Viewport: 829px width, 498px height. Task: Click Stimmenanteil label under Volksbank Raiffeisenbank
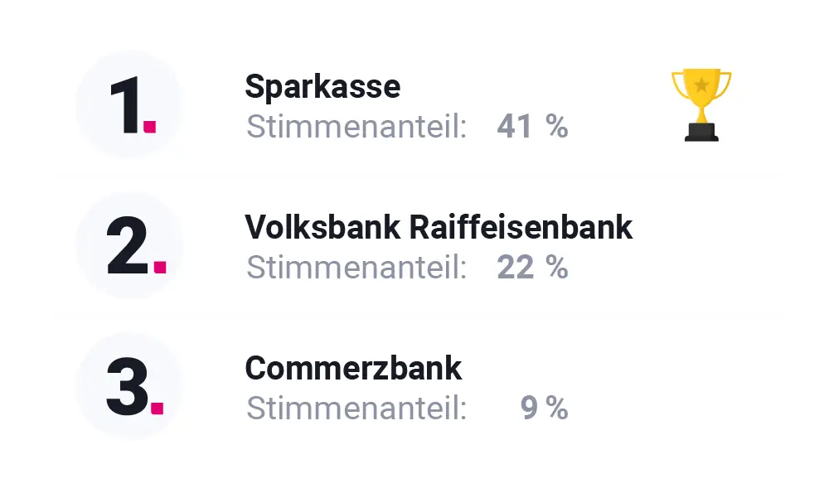coord(356,268)
